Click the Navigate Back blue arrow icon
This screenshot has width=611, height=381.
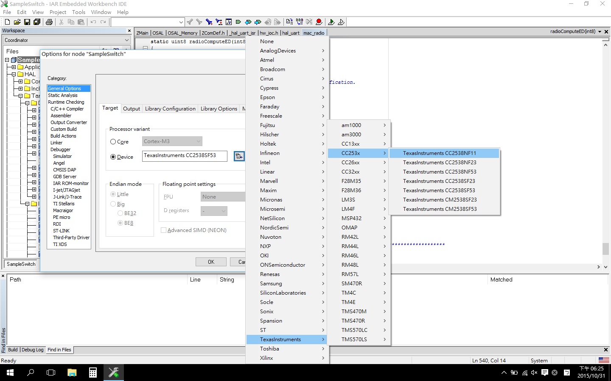click(x=248, y=22)
